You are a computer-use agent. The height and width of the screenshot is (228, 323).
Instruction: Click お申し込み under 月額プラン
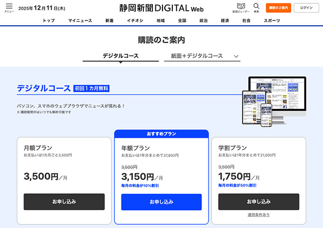click(64, 201)
